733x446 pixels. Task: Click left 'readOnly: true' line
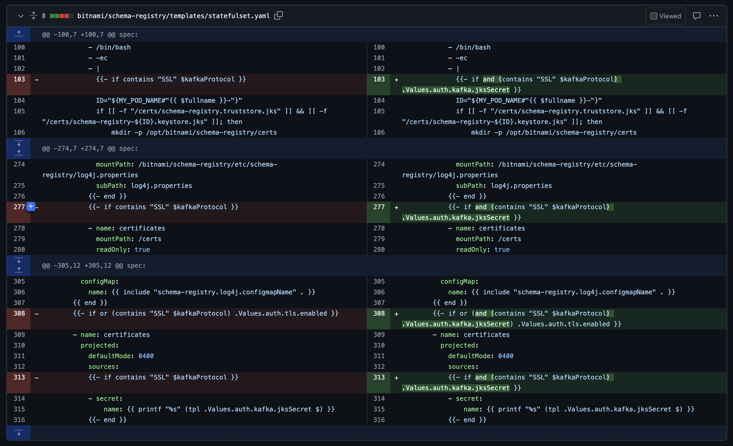[x=123, y=249]
